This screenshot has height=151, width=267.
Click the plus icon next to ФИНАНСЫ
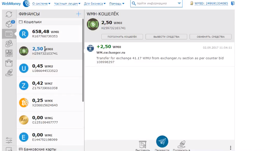pyautogui.click(x=79, y=14)
